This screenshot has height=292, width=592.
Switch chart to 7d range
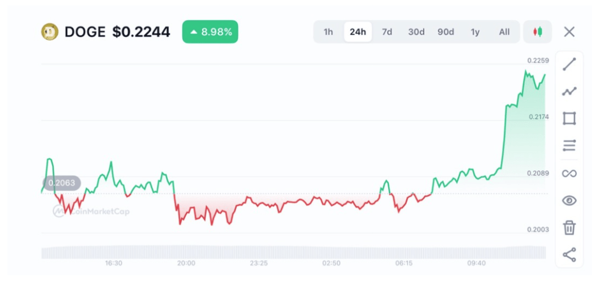click(387, 32)
